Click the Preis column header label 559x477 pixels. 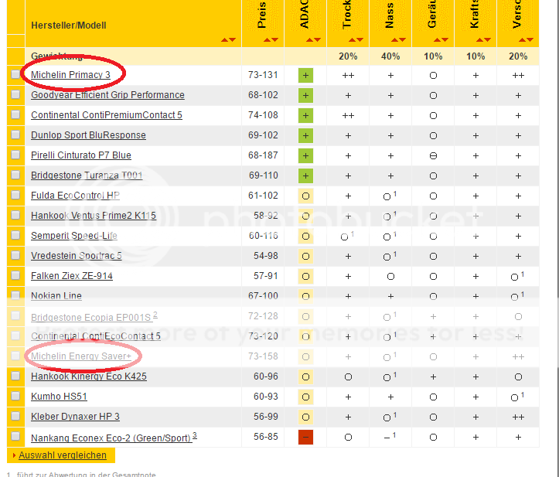pyautogui.click(x=262, y=19)
